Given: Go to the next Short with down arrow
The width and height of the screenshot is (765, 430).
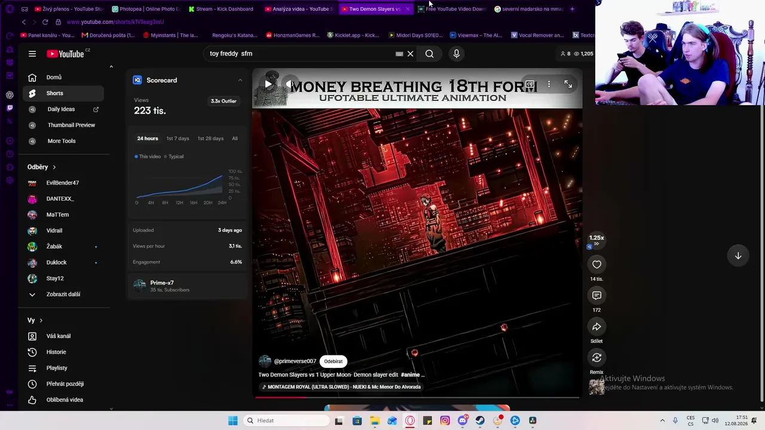Looking at the screenshot, I should click(x=738, y=256).
